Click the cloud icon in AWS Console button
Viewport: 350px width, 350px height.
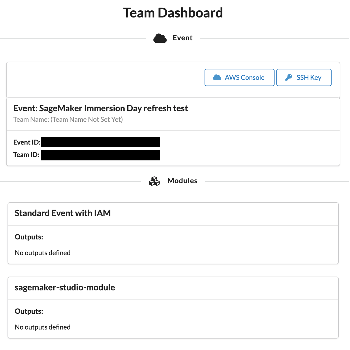tap(217, 77)
